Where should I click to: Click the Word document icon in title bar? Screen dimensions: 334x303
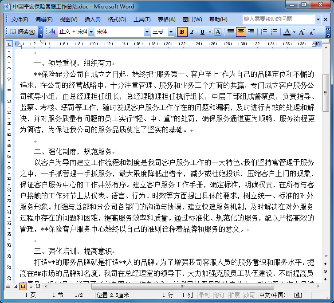pos(7,6)
